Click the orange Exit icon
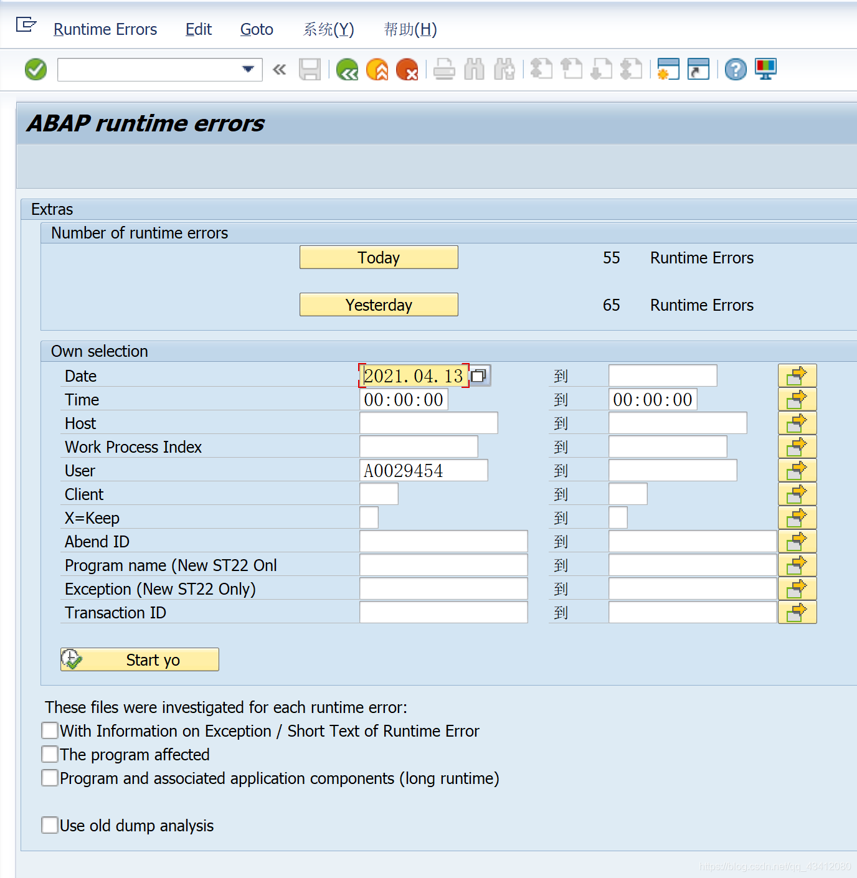The height and width of the screenshot is (878, 857). pyautogui.click(x=377, y=69)
